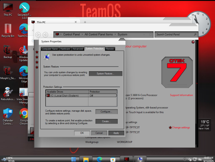Image resolution: width=215 pixels, height=162 pixels.
Task: Click Forward arrow in Control Panel window
Action: coord(45,35)
